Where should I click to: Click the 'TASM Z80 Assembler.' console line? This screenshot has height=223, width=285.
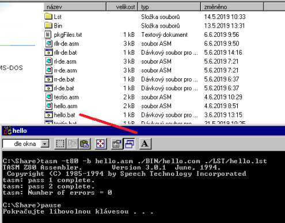112,167
